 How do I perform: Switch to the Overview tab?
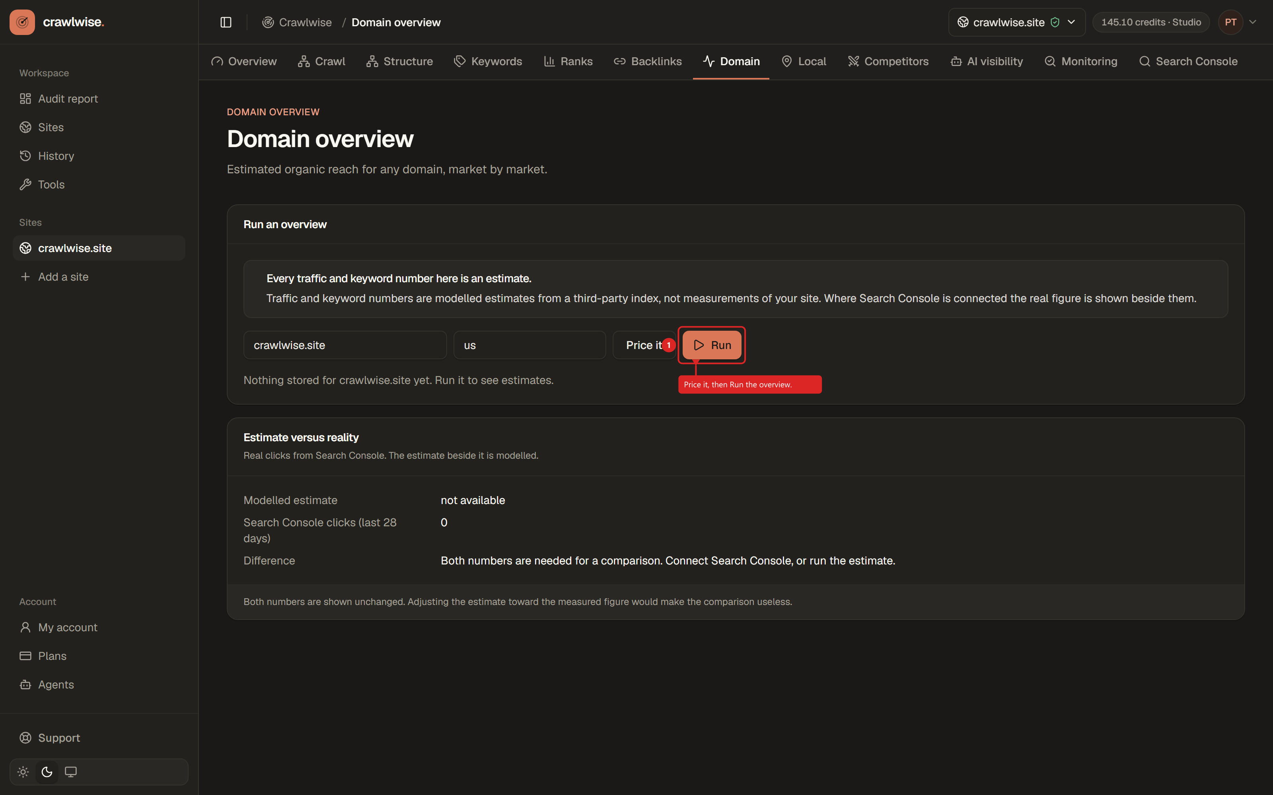[x=244, y=62]
